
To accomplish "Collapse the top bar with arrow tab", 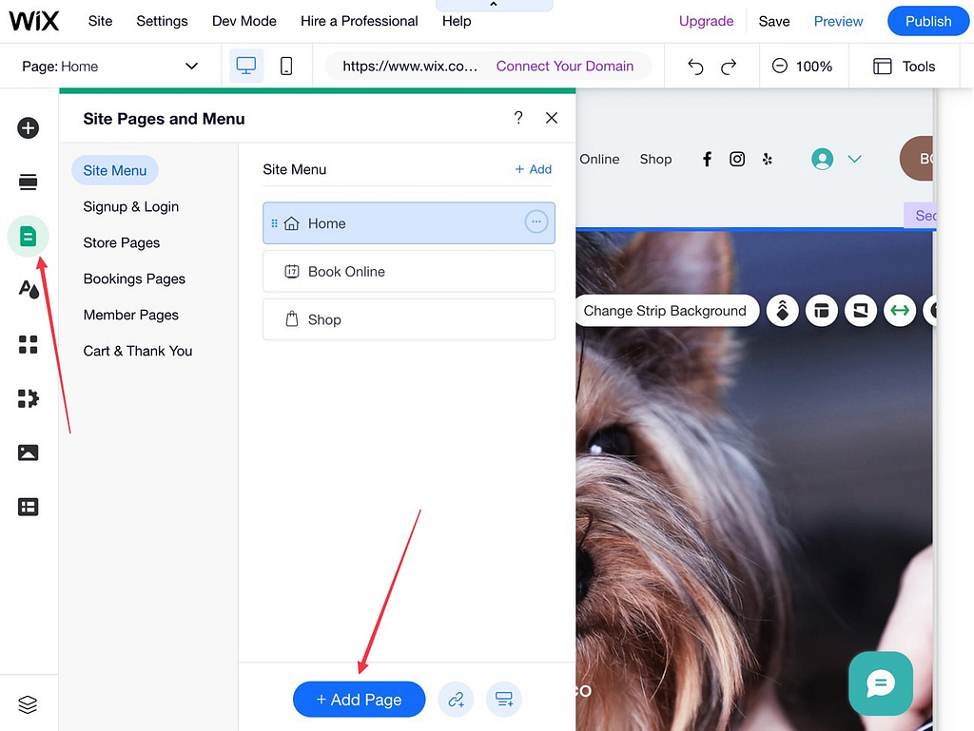I will [x=494, y=5].
